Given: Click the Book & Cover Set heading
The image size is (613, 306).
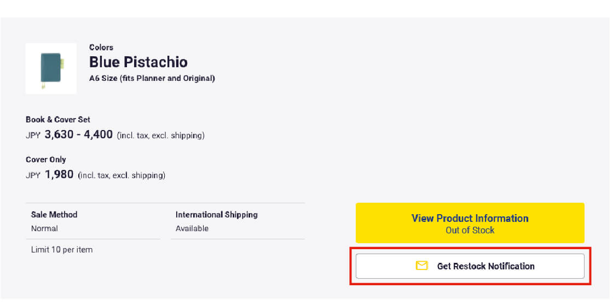Looking at the screenshot, I should pos(58,120).
